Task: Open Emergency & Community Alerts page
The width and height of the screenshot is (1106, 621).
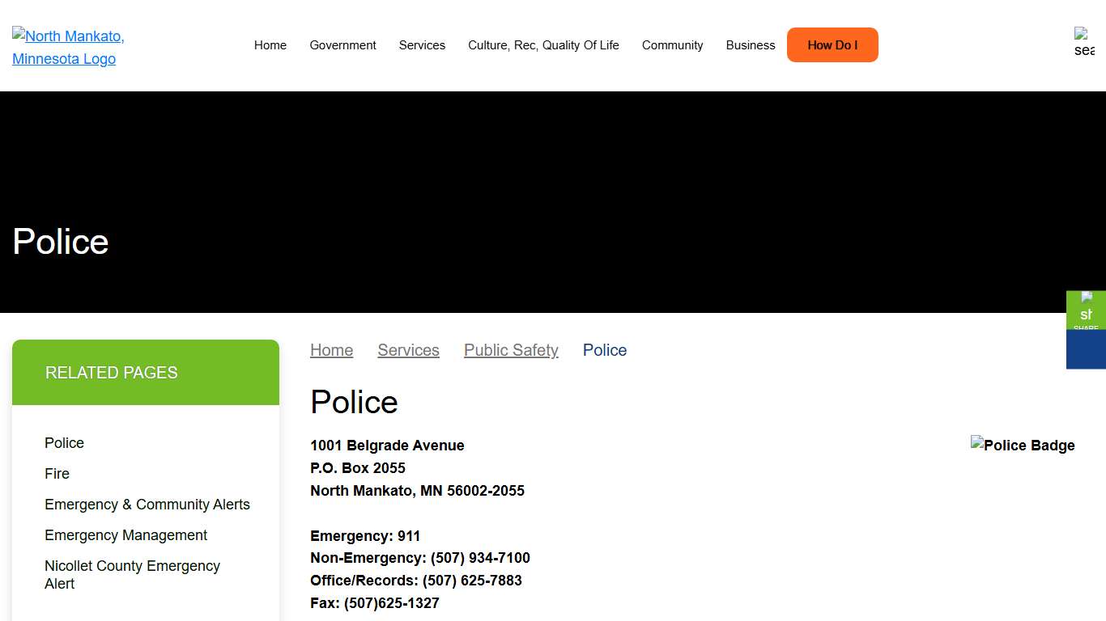Action: pyautogui.click(x=147, y=505)
